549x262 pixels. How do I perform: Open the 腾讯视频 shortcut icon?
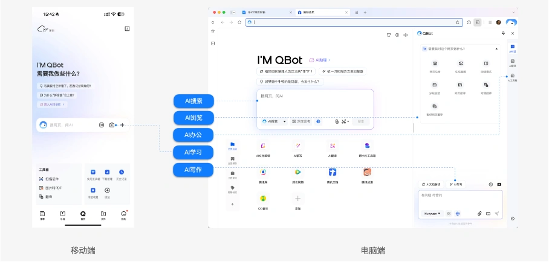point(297,172)
